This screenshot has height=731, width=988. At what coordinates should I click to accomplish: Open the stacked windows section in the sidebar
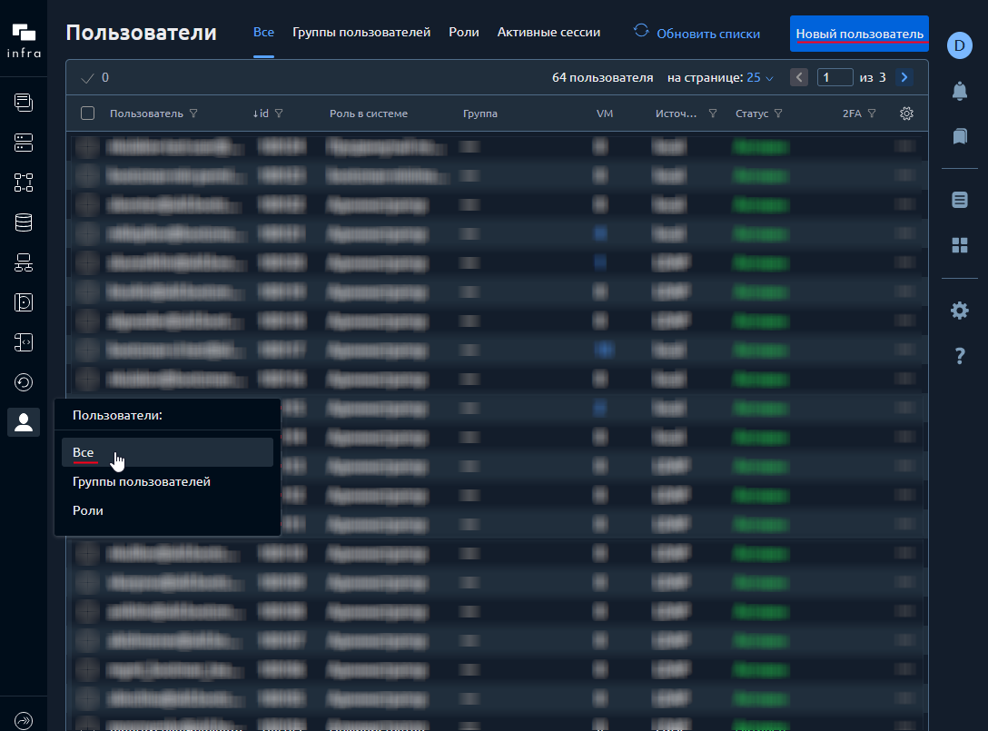coord(24,102)
